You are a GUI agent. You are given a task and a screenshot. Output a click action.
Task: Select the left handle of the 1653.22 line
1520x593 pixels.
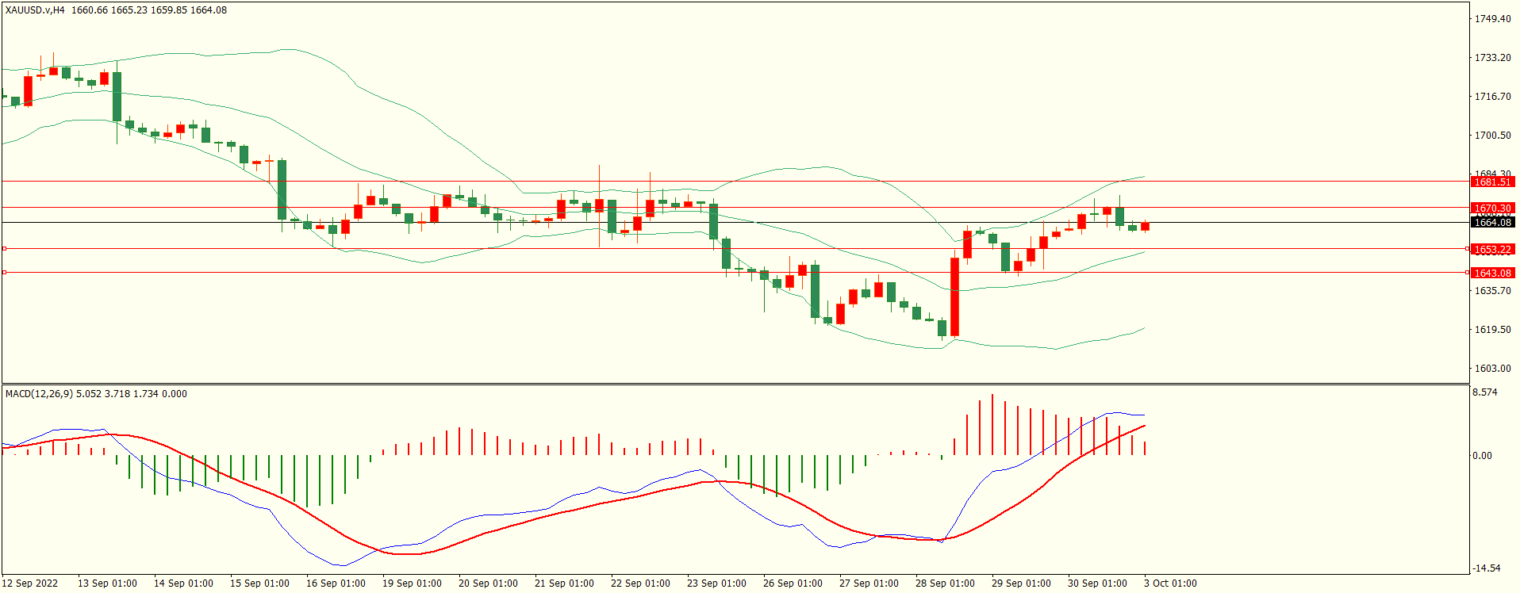coord(4,249)
